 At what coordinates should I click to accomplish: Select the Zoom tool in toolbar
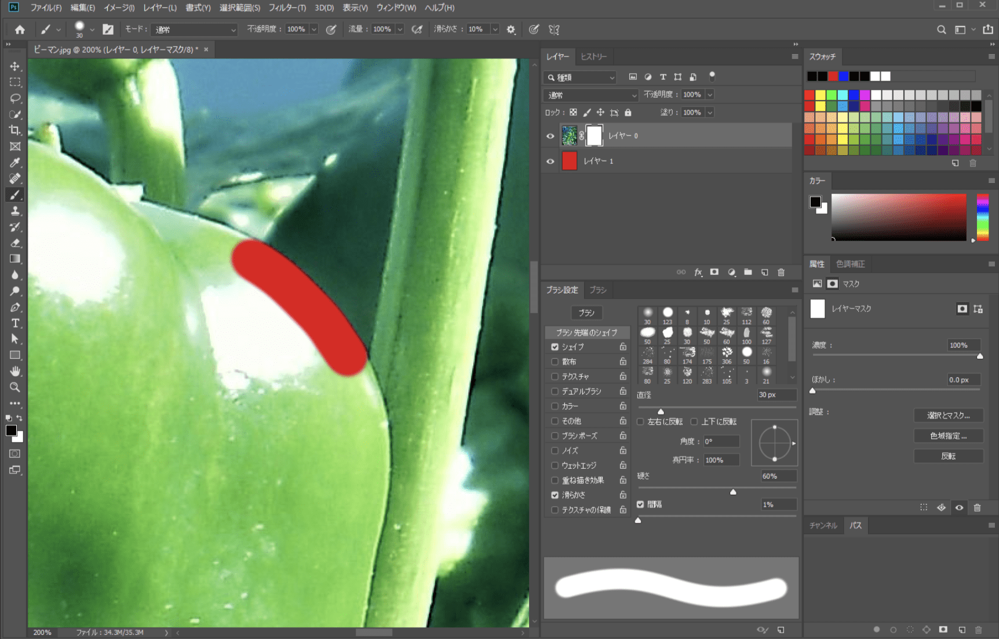coord(15,387)
